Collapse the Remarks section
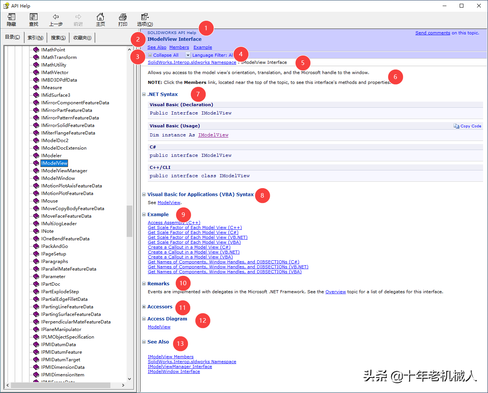Screen dimensions: 488x393 (x=144, y=284)
